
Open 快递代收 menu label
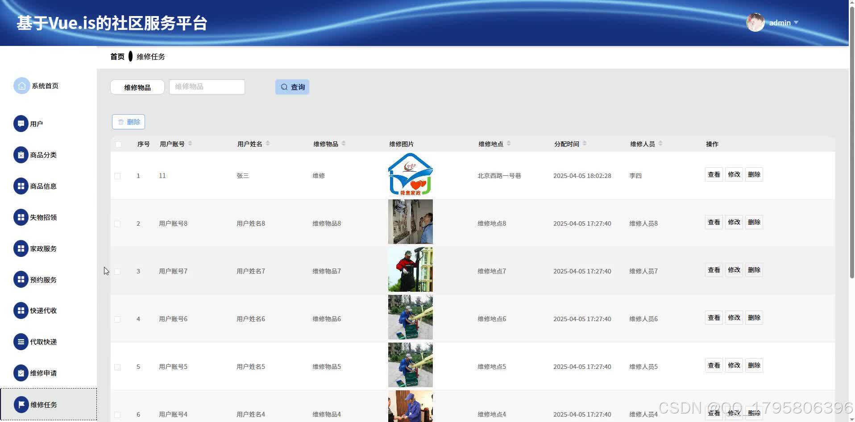click(x=43, y=310)
